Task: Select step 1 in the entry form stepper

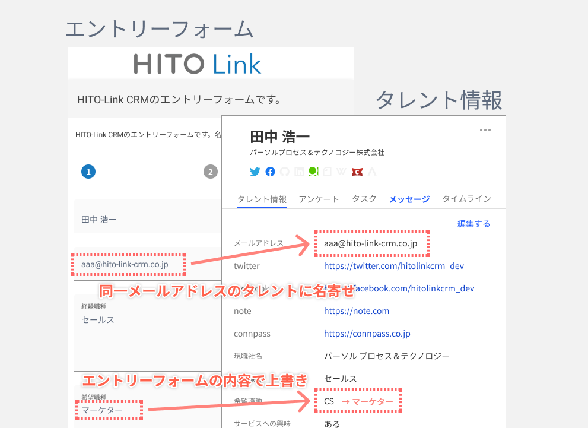Action: click(x=88, y=172)
